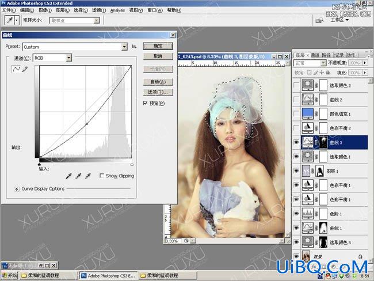This screenshot has height=281, width=374.
Task: Show the 曲线 2 layer
Action: (x=296, y=100)
